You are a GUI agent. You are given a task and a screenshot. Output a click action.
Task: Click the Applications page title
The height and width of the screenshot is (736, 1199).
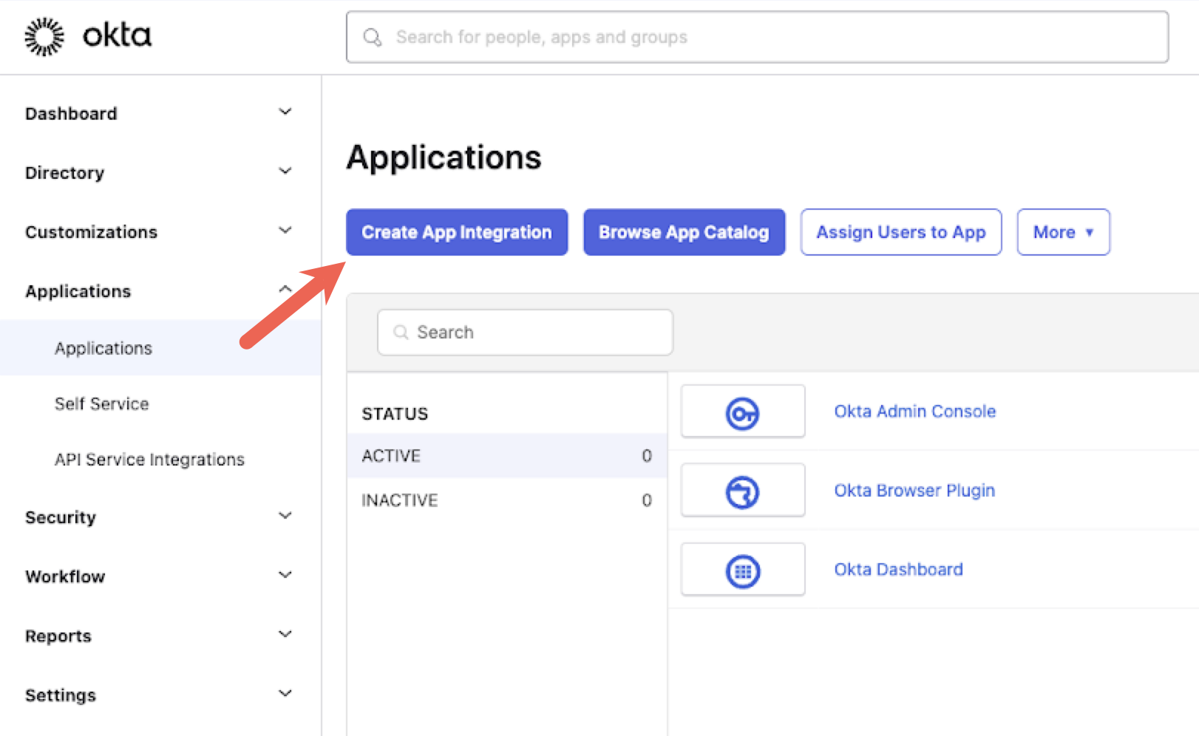(x=444, y=157)
